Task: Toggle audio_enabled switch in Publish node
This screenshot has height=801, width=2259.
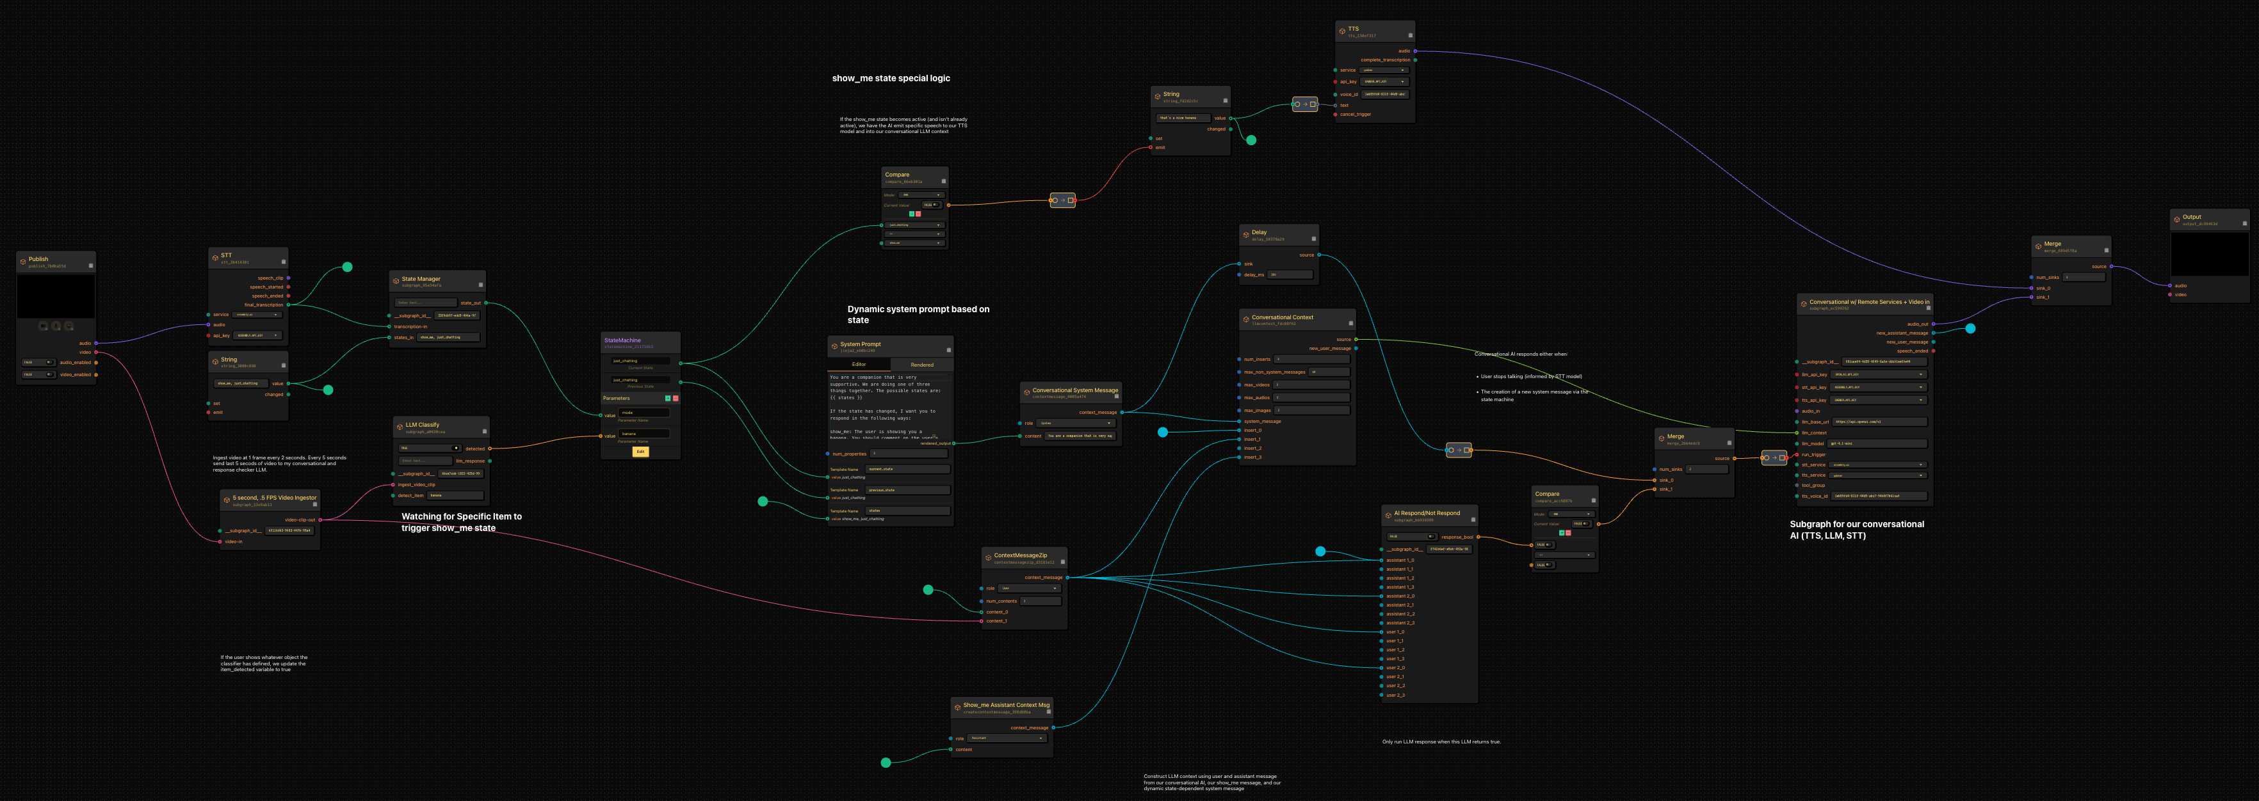Action: (49, 363)
